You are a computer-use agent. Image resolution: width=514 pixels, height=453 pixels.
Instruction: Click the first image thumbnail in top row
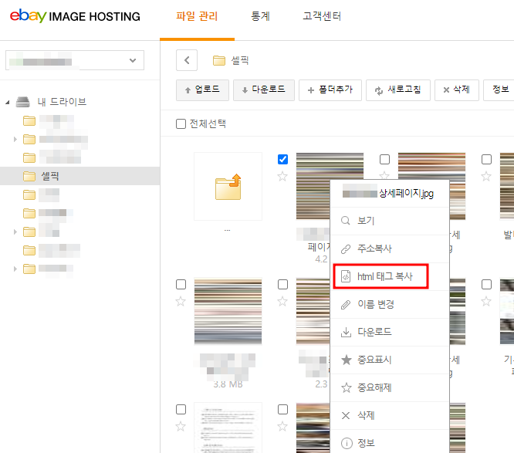(313, 186)
